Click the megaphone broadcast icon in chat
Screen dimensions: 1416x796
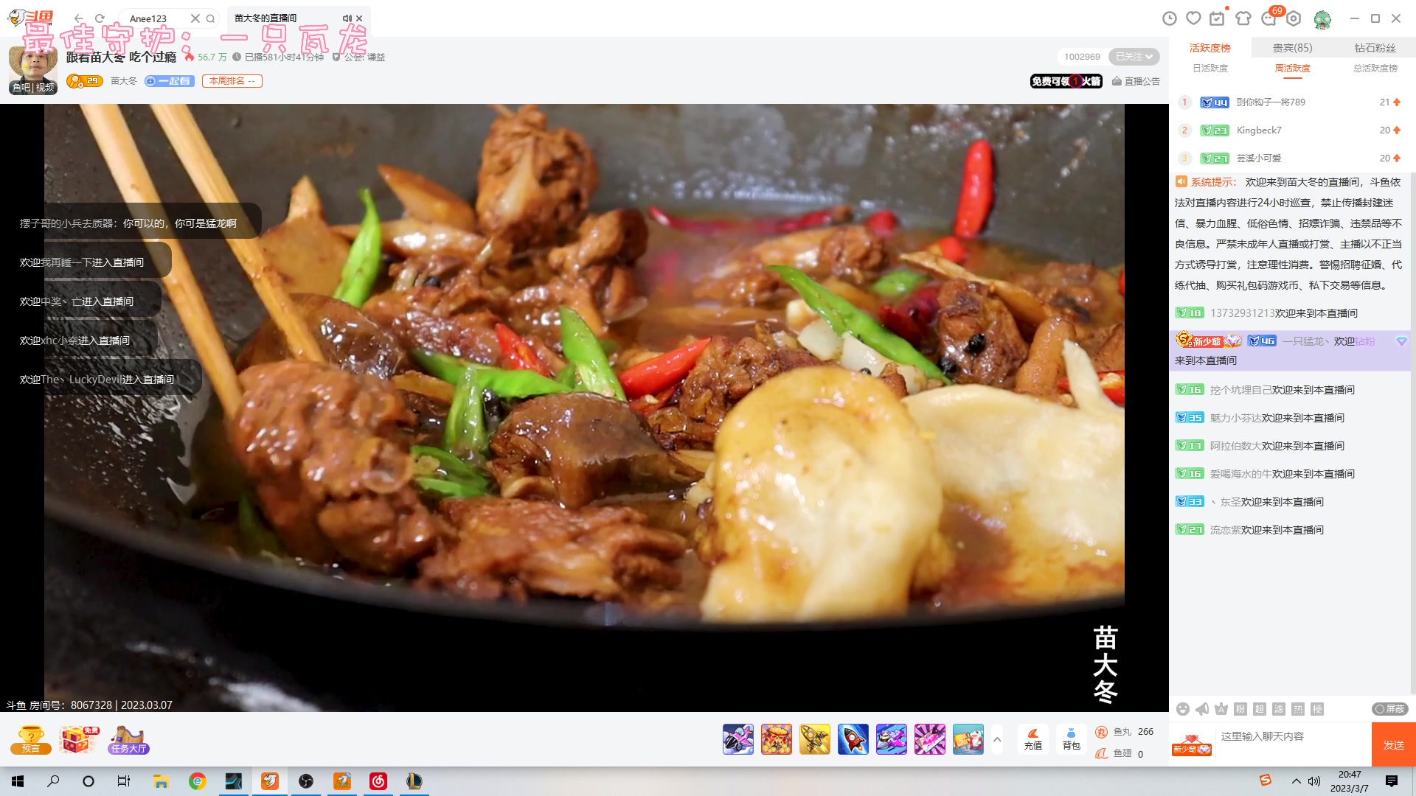[1202, 709]
